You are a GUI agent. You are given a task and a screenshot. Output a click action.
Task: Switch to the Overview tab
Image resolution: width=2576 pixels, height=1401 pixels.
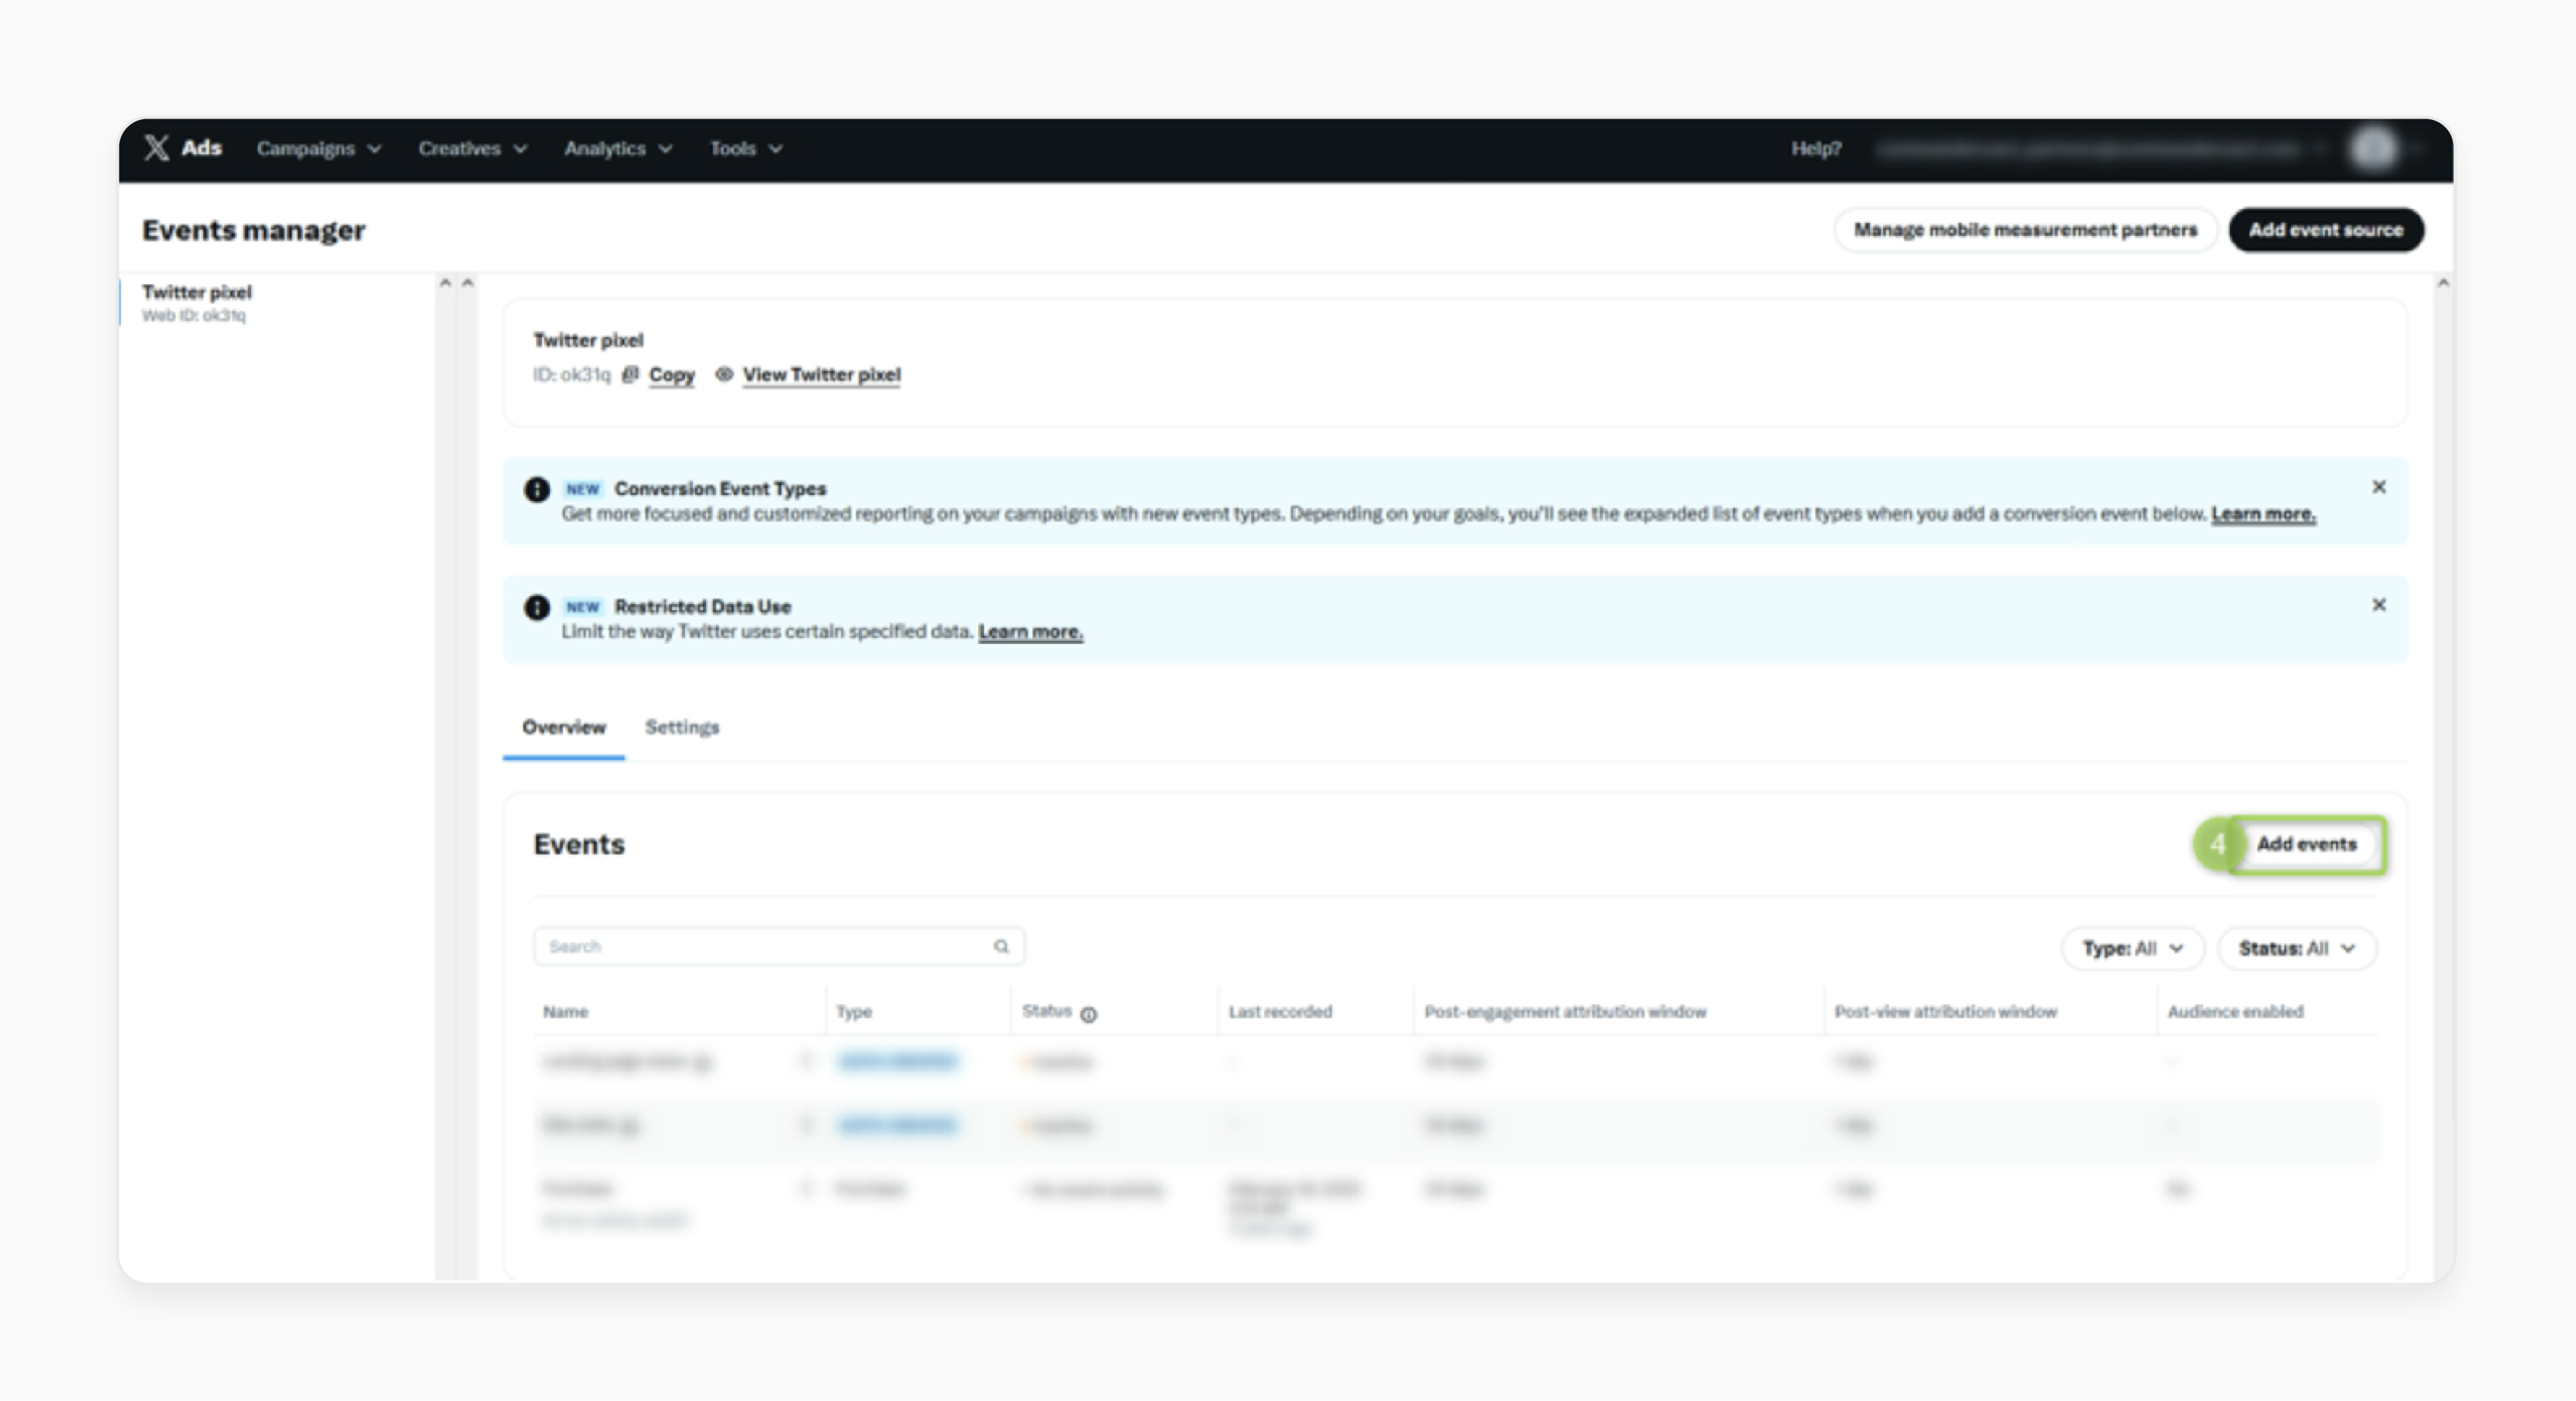[563, 728]
